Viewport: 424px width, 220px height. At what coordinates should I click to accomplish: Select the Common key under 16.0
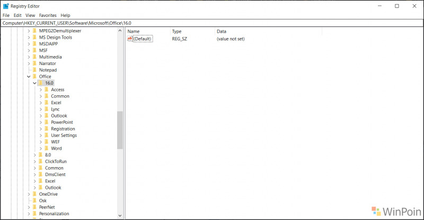[x=60, y=96]
